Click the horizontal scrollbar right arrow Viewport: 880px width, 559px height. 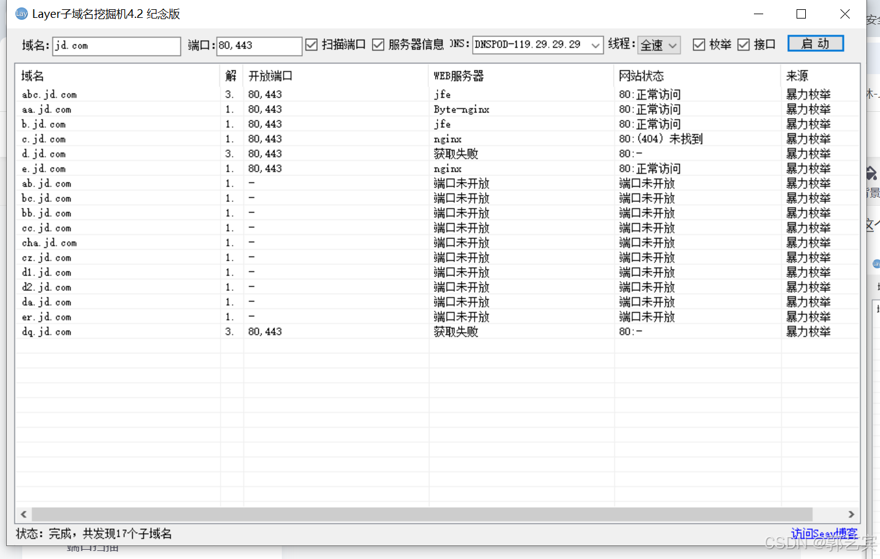coord(851,514)
